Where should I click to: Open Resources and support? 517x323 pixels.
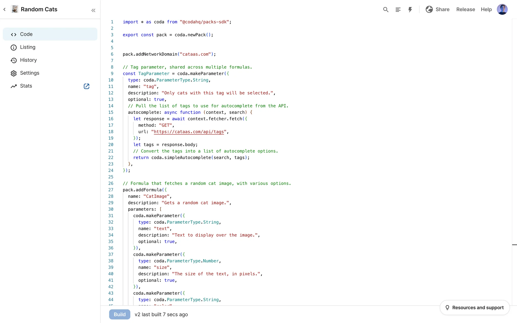(474, 307)
